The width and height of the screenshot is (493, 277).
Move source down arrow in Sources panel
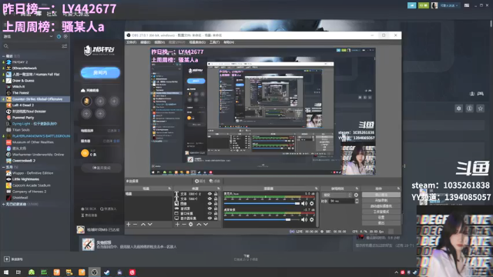206,224
